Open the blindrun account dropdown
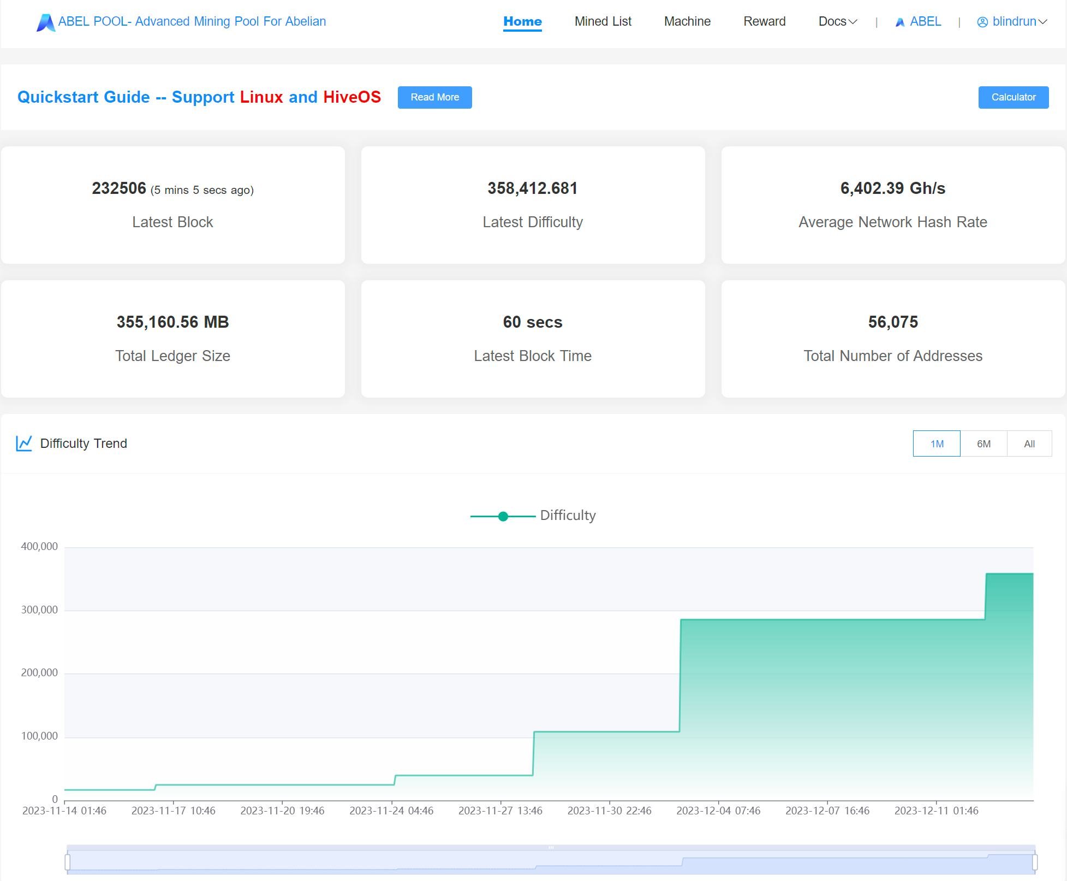This screenshot has height=881, width=1067. click(1019, 21)
